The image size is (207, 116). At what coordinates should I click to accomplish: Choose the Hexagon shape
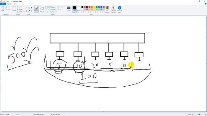coord(48,9)
